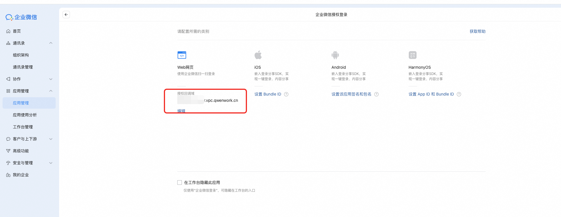Open help tooltip next to 设置 Bundle ID
The image size is (561, 217).
(286, 94)
